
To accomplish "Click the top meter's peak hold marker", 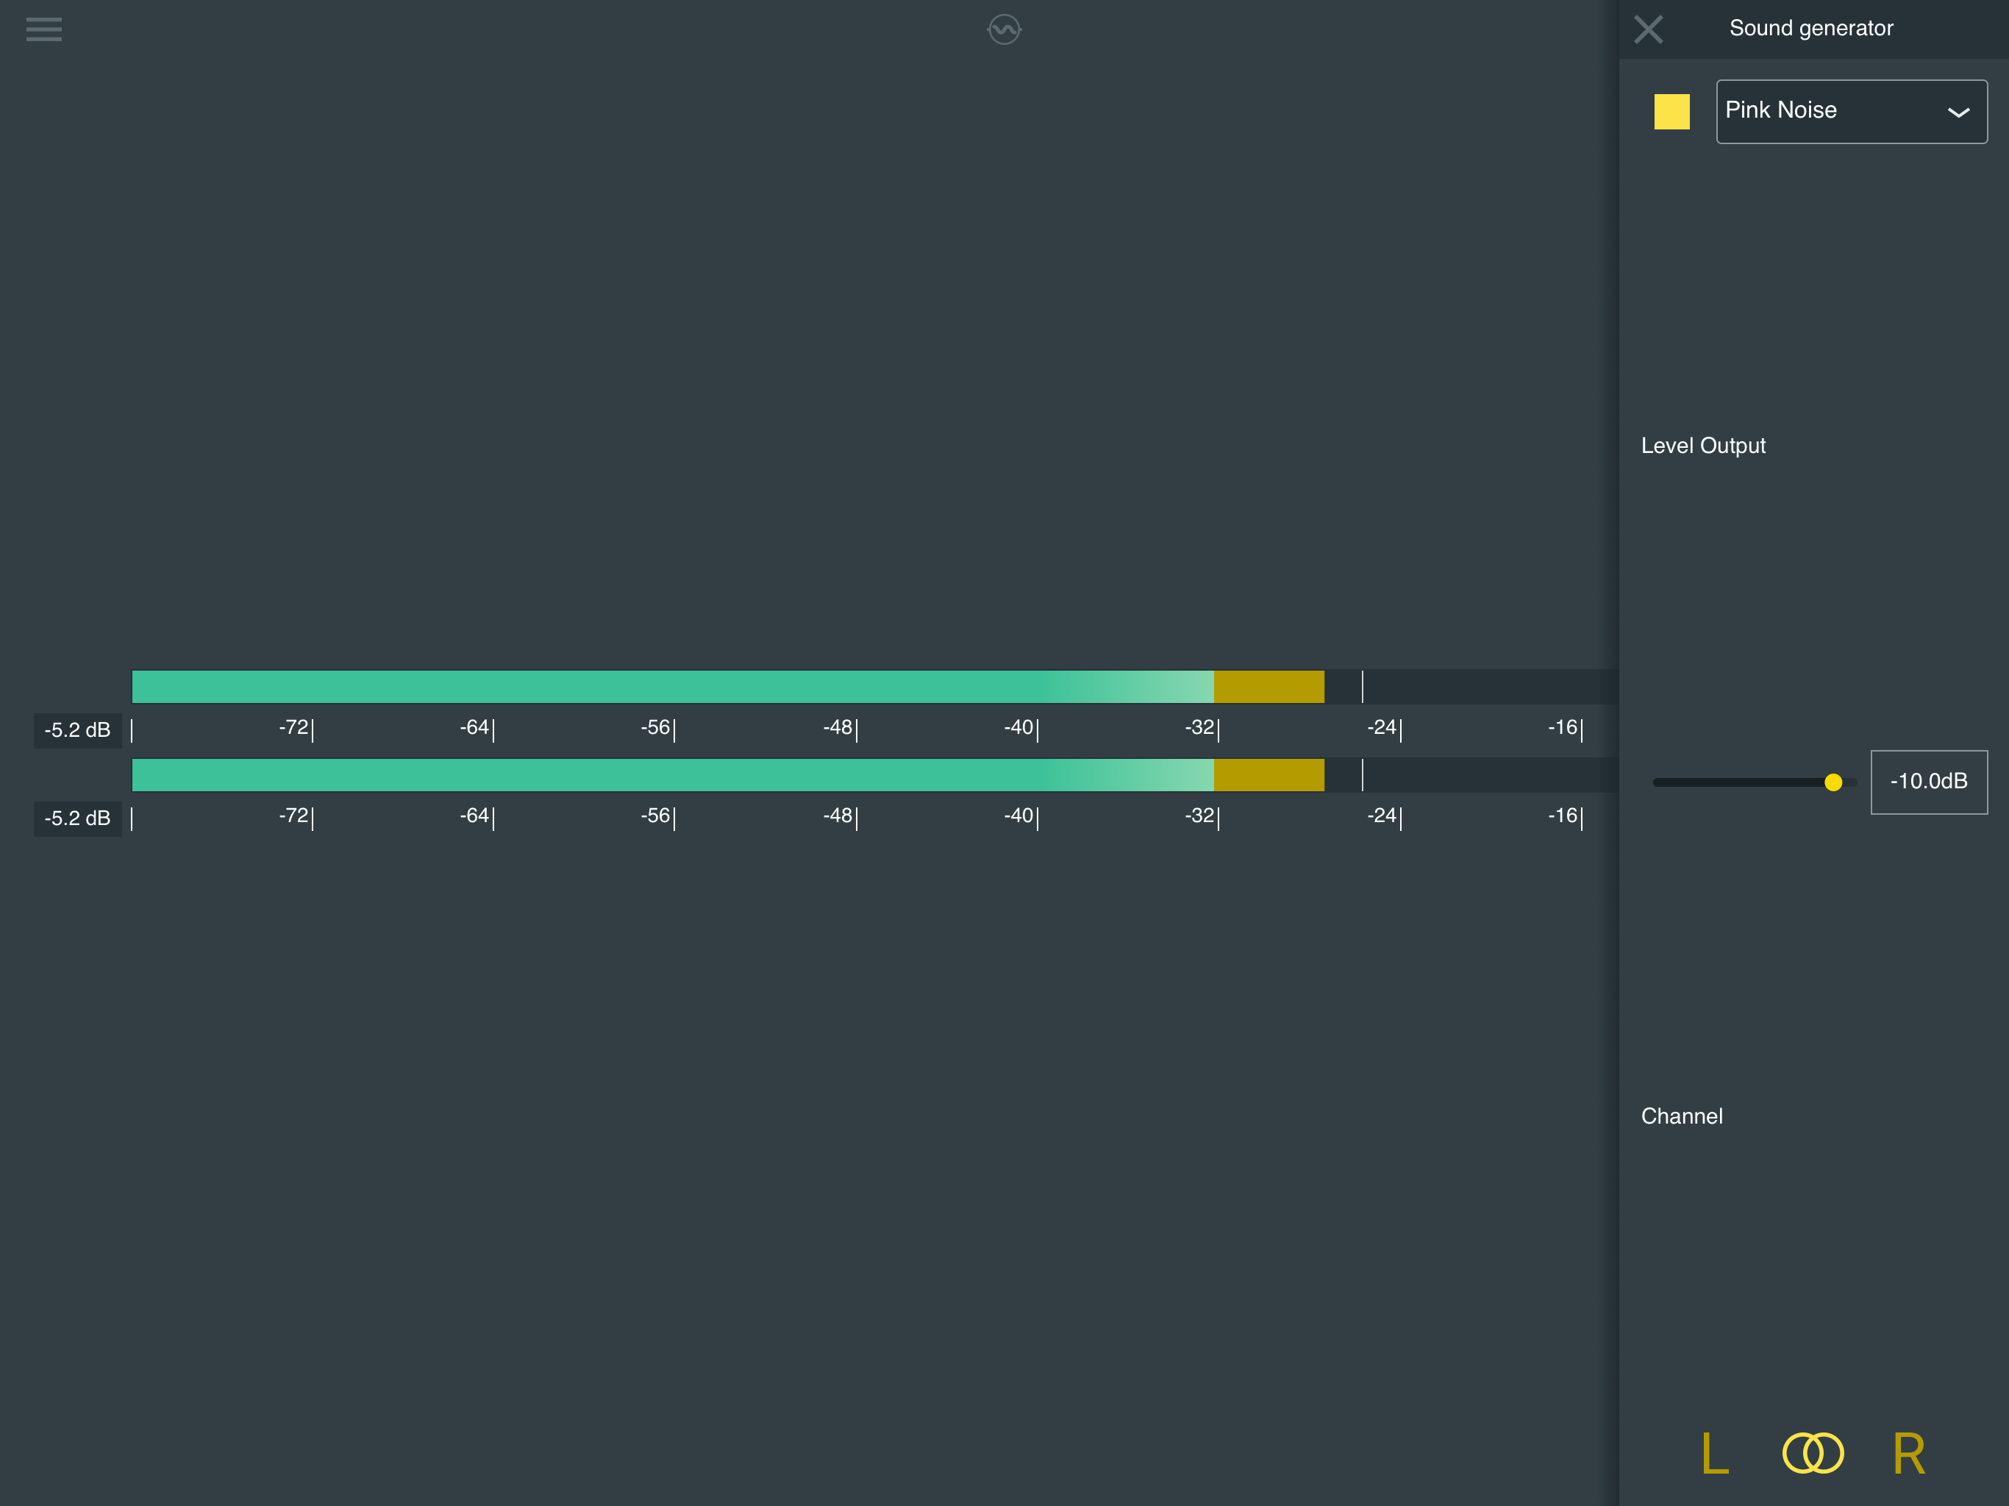I will [x=1363, y=687].
